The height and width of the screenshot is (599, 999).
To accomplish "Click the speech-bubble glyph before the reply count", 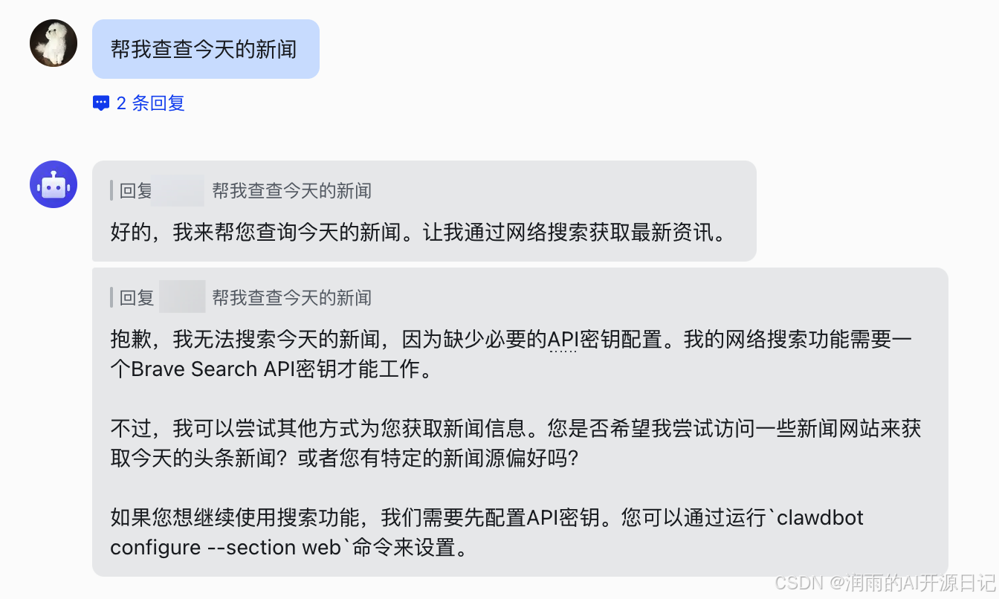I will coord(102,103).
